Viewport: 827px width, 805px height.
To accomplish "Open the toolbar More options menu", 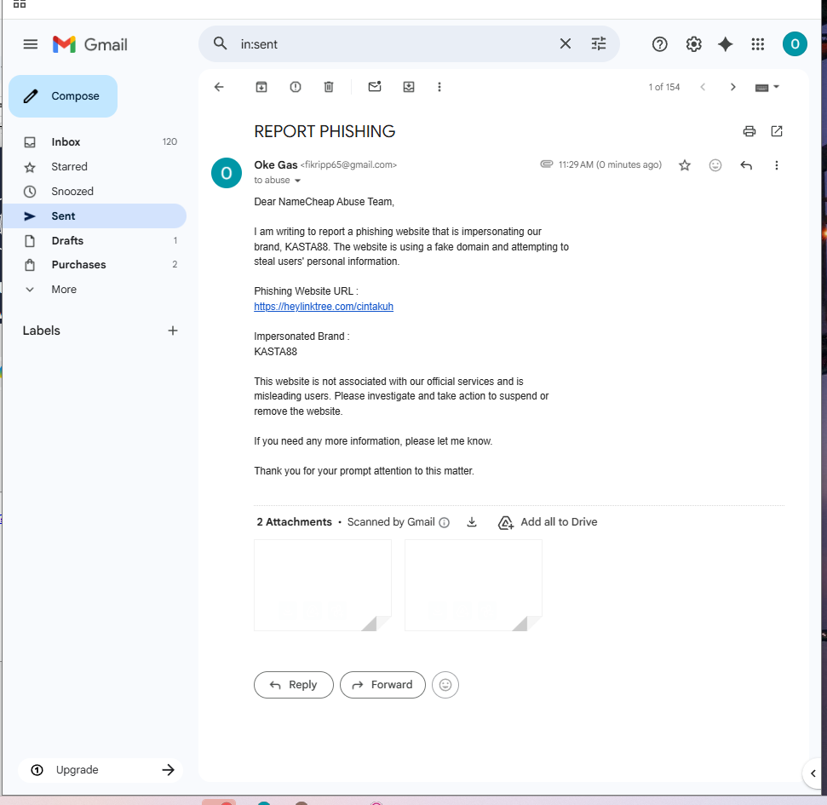I will pyautogui.click(x=439, y=87).
